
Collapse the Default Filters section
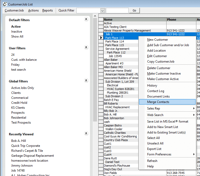point(86,19)
